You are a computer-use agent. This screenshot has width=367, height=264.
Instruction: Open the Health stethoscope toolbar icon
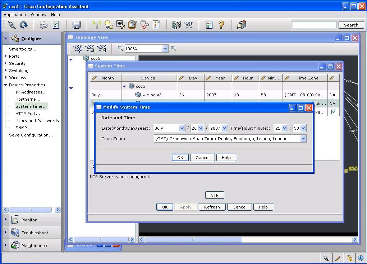click(144, 25)
